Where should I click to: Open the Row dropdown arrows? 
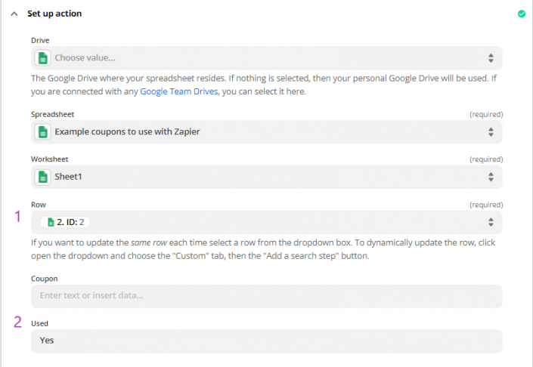[x=491, y=222]
